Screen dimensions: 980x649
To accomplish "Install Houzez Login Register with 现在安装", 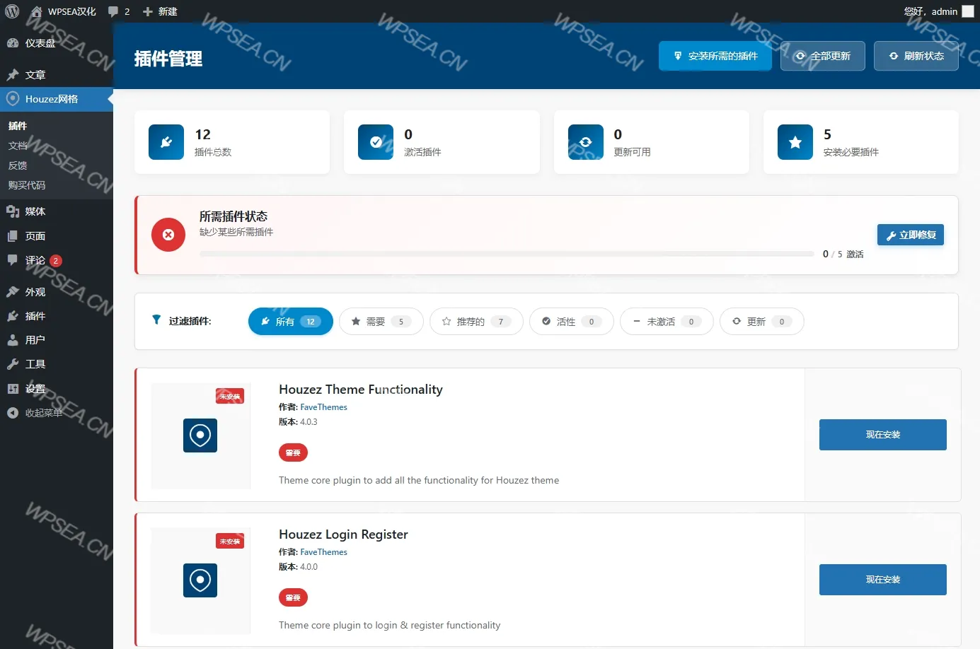I will 883,580.
